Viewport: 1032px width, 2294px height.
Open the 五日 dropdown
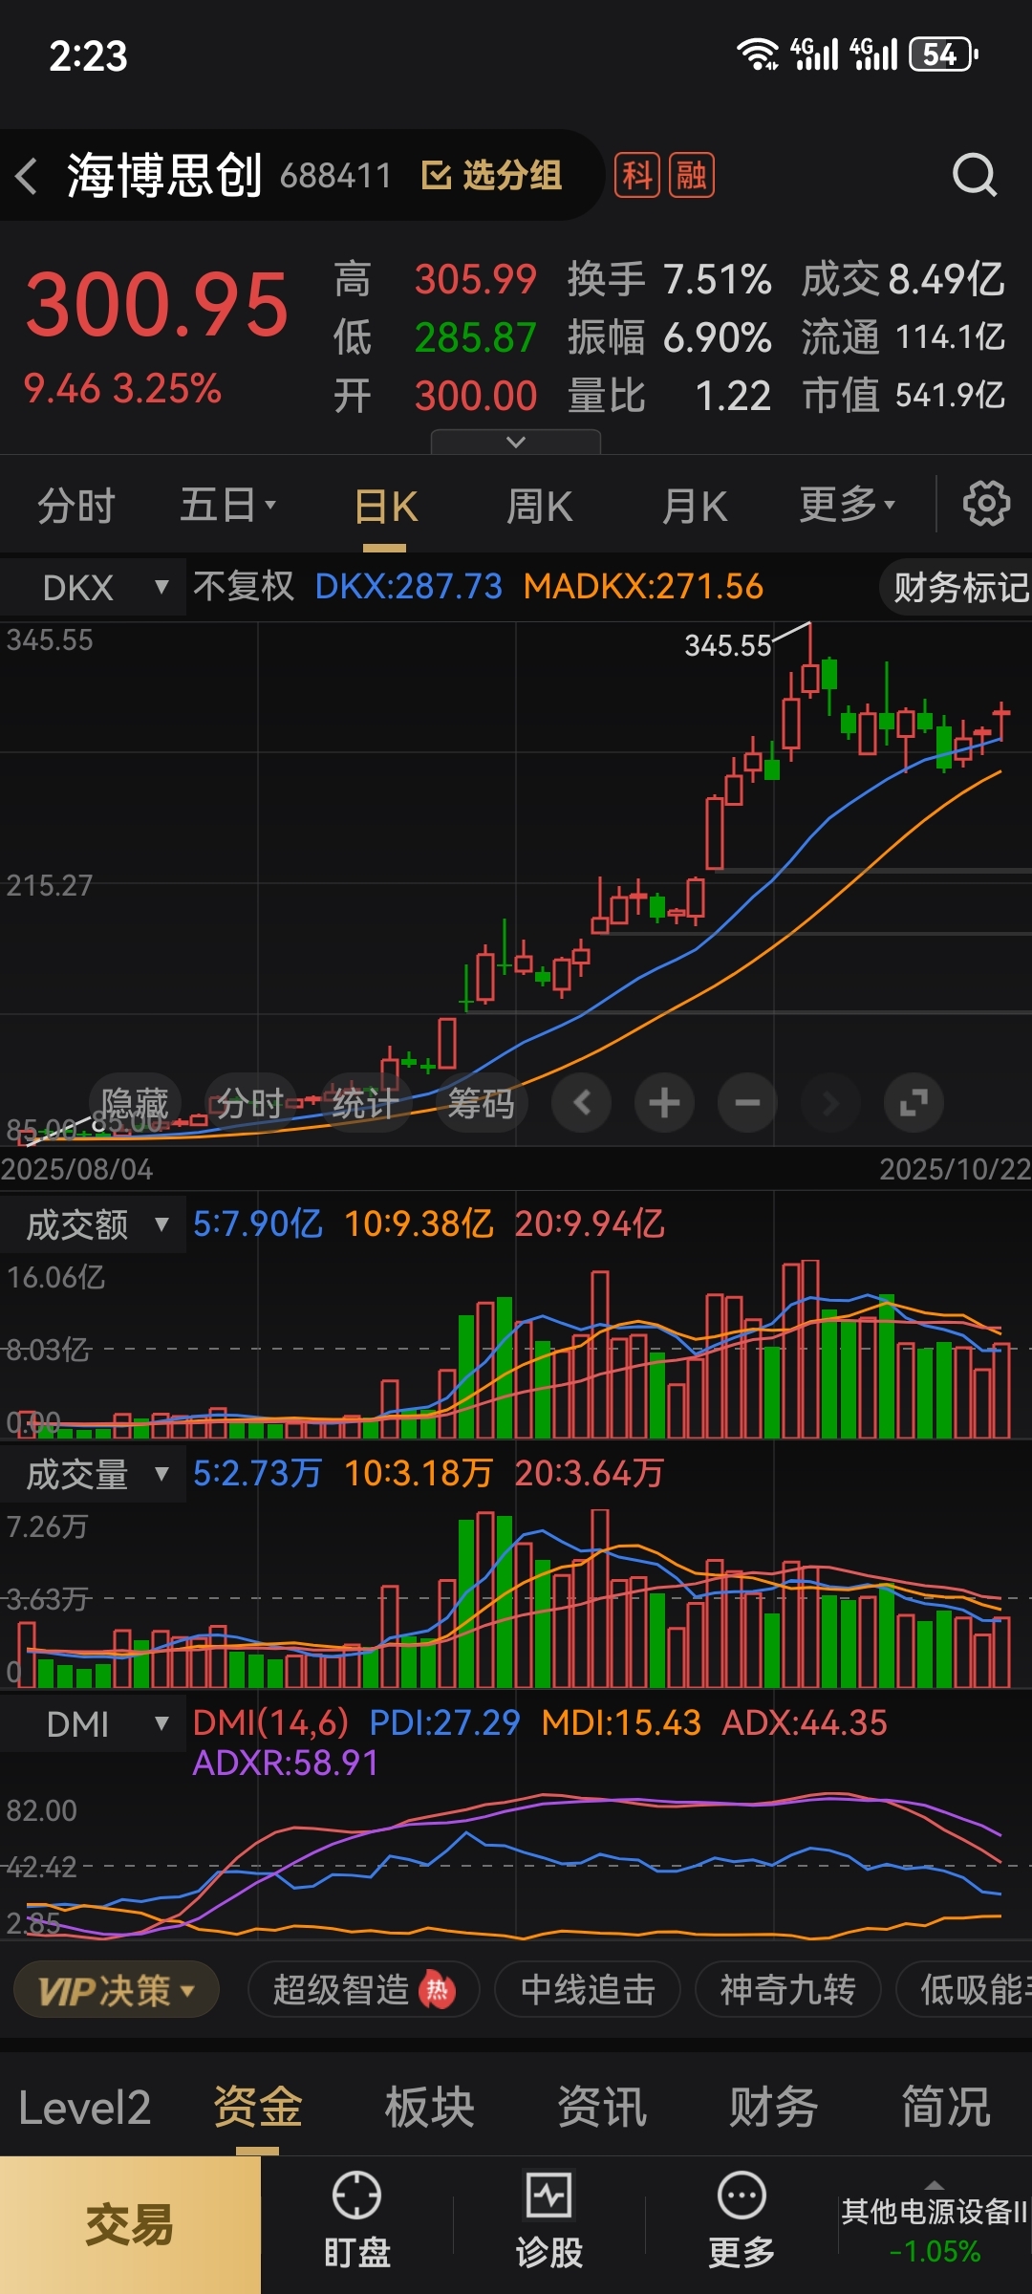click(228, 506)
